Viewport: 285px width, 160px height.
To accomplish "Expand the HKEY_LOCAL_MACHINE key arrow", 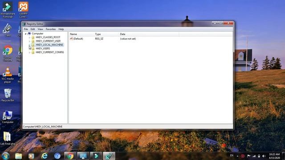I will point(29,45).
